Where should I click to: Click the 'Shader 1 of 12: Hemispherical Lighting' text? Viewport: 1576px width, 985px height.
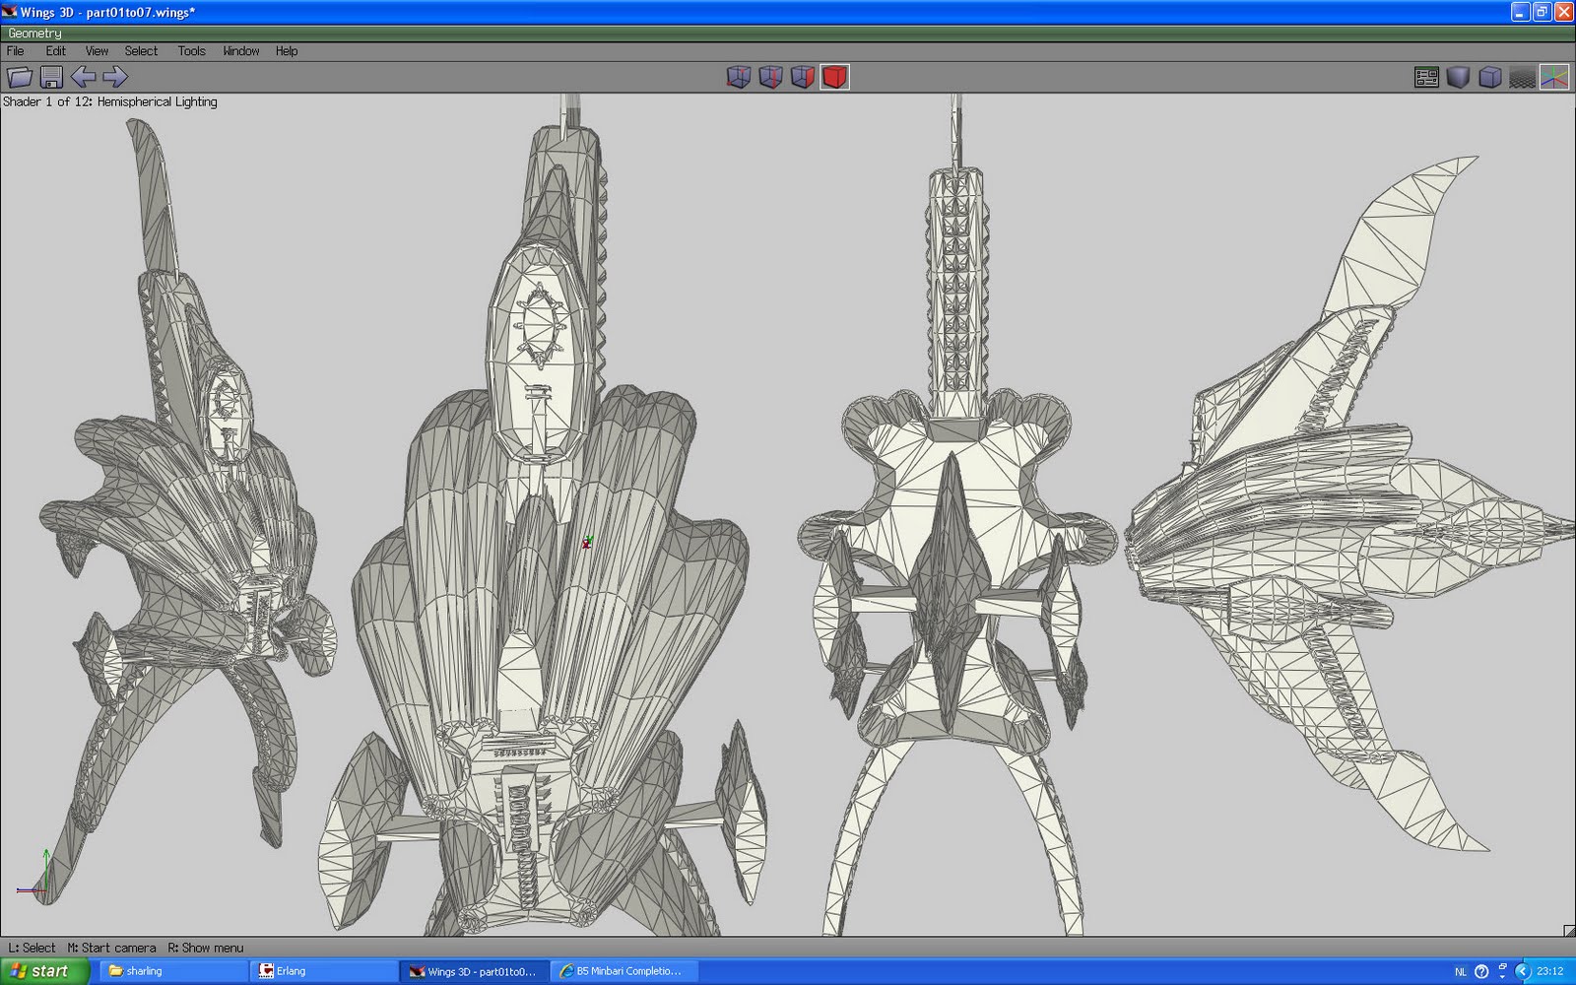point(110,101)
